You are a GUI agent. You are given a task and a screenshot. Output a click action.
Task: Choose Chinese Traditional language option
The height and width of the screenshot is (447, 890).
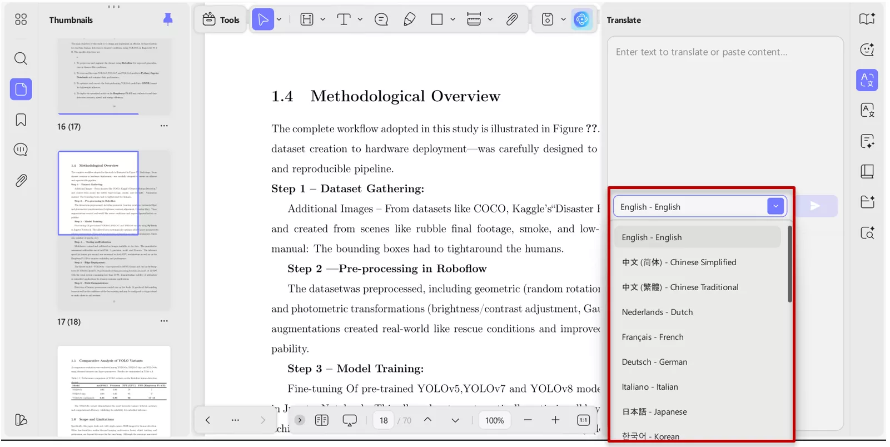[x=698, y=287]
